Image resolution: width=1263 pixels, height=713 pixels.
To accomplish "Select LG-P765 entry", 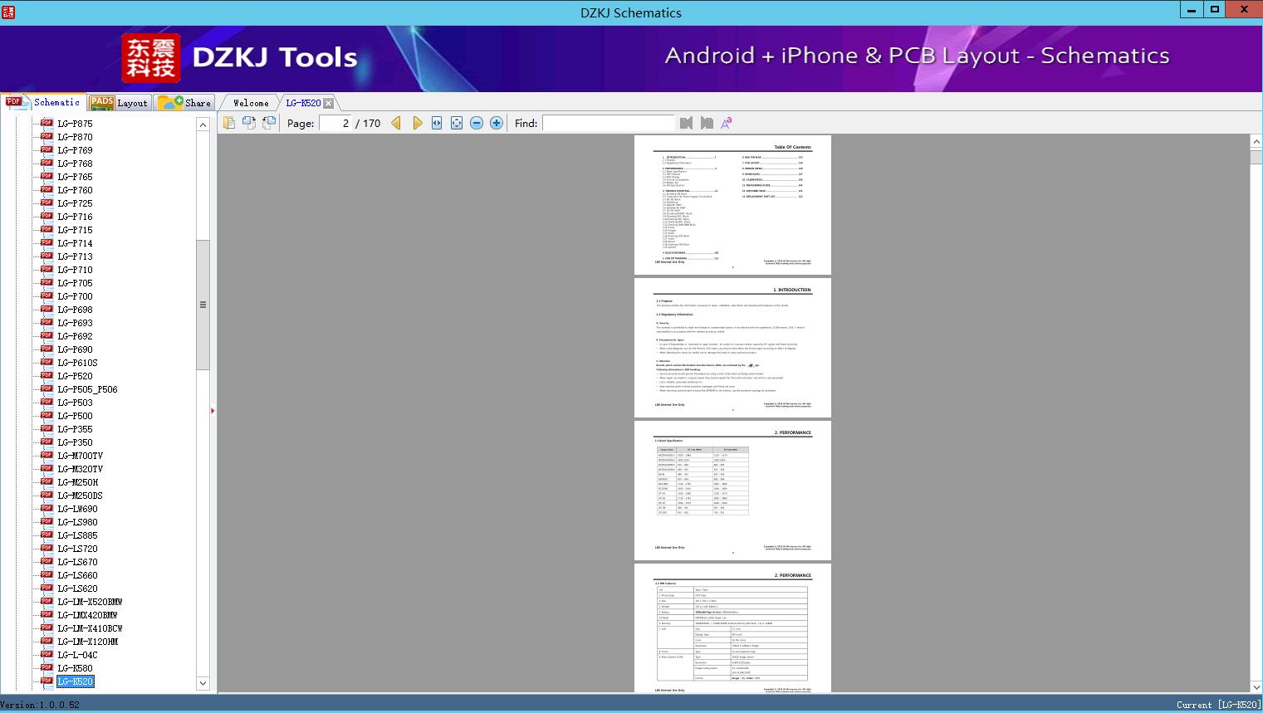I will tap(75, 177).
